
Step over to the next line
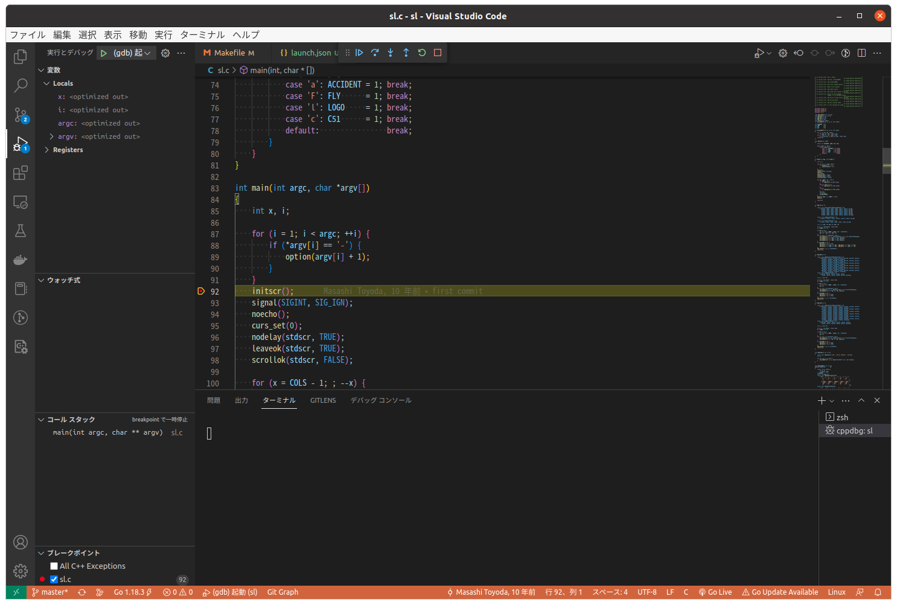pos(375,53)
